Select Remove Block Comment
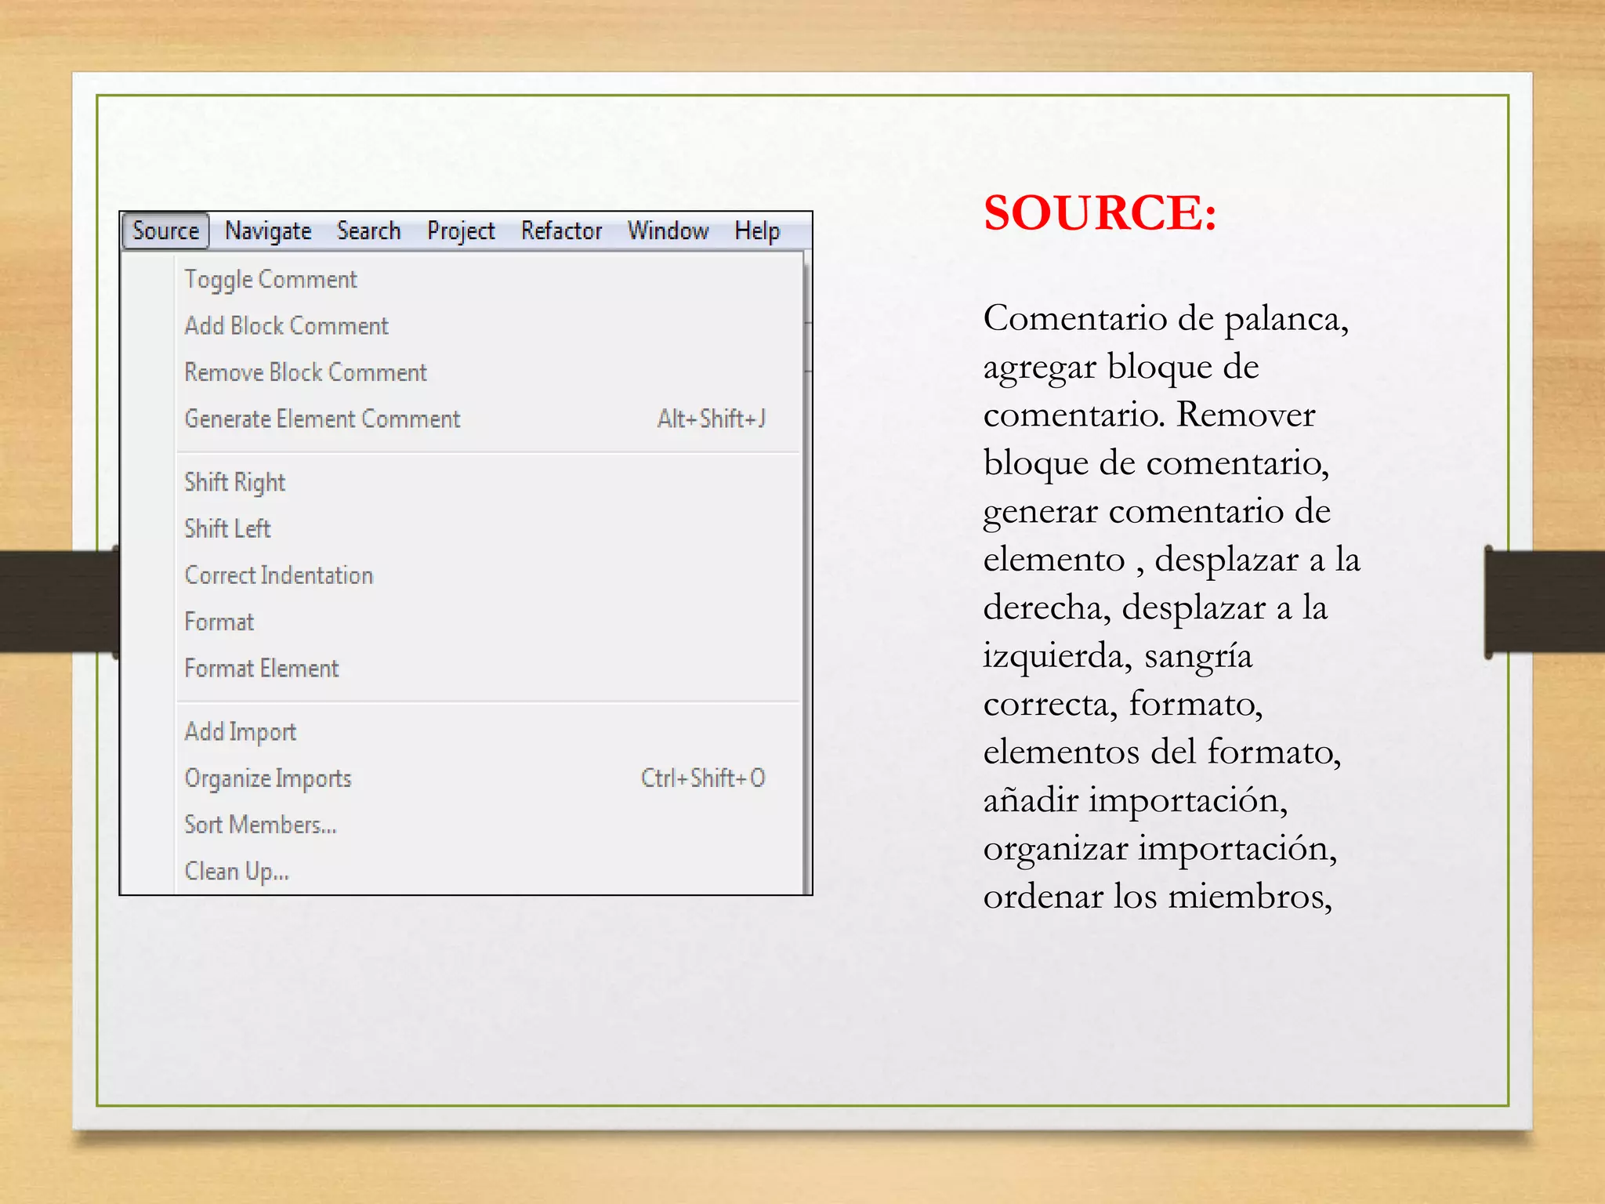1605x1204 pixels. tap(489, 372)
